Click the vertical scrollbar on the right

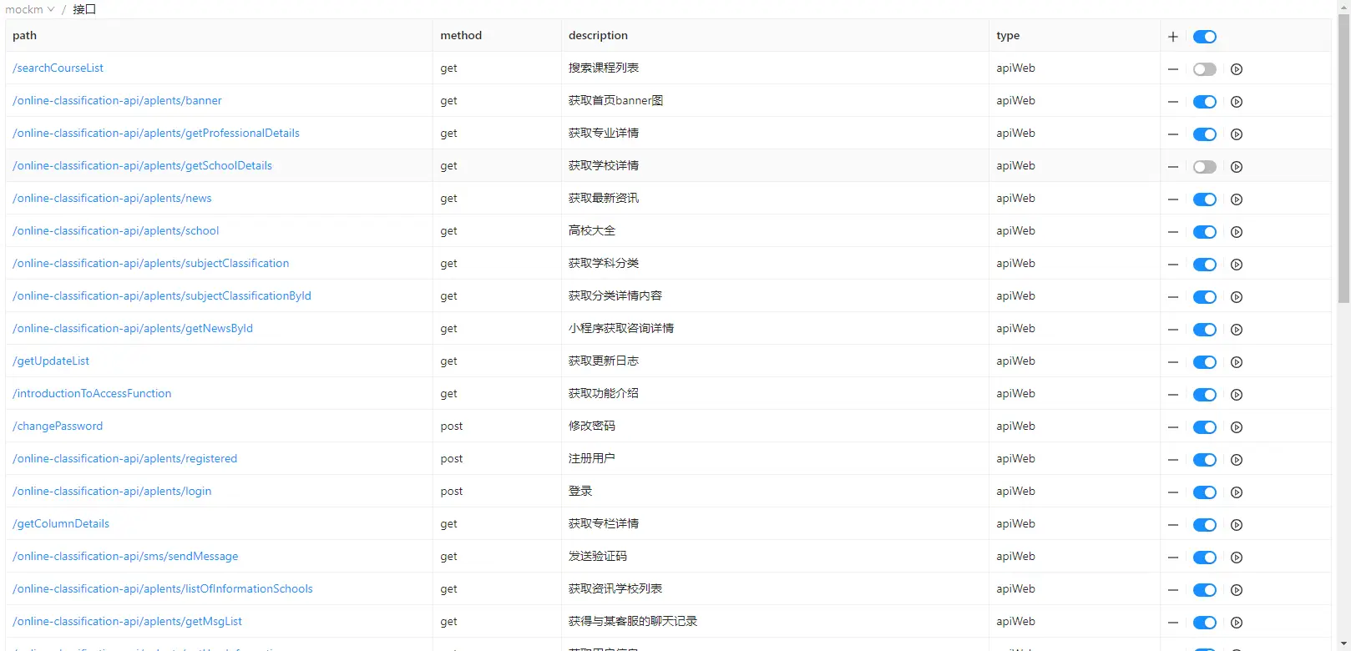1343,159
